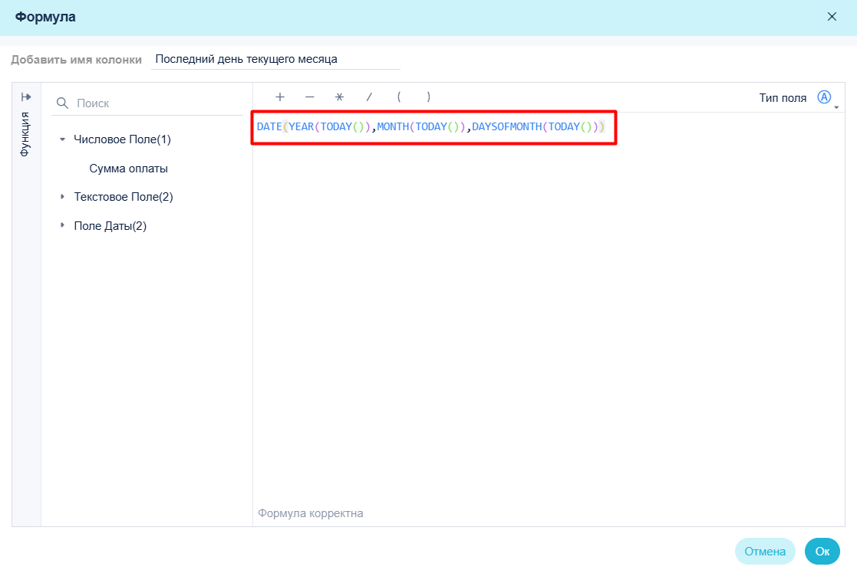Viewport: 857px width, 570px height.
Task: Collapse the function side panel arrow icon
Action: click(x=26, y=97)
